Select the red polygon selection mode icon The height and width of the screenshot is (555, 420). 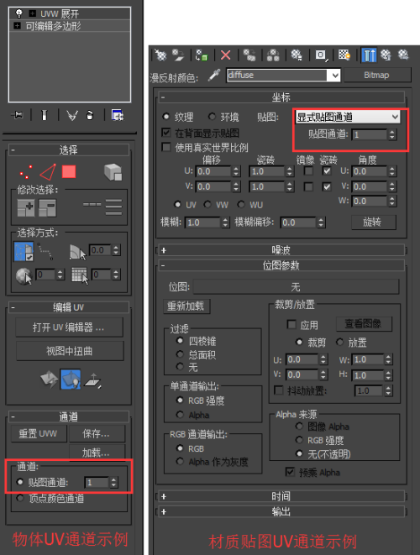[69, 172]
